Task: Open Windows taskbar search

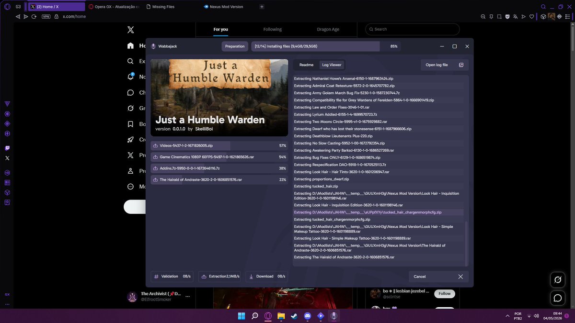Action: (255, 316)
